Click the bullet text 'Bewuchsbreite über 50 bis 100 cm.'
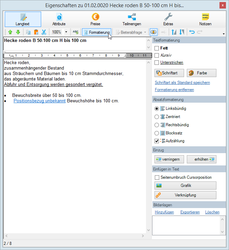 (47, 95)
